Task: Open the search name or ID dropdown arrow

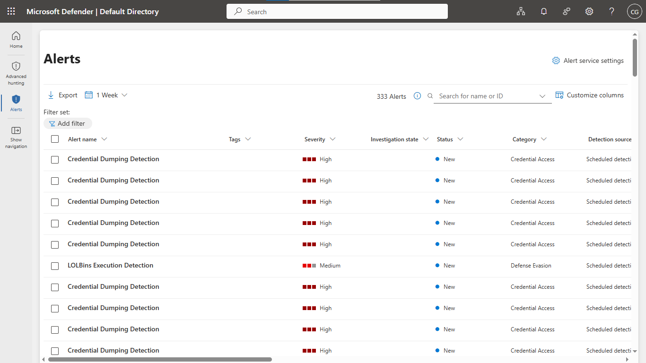Action: point(542,96)
